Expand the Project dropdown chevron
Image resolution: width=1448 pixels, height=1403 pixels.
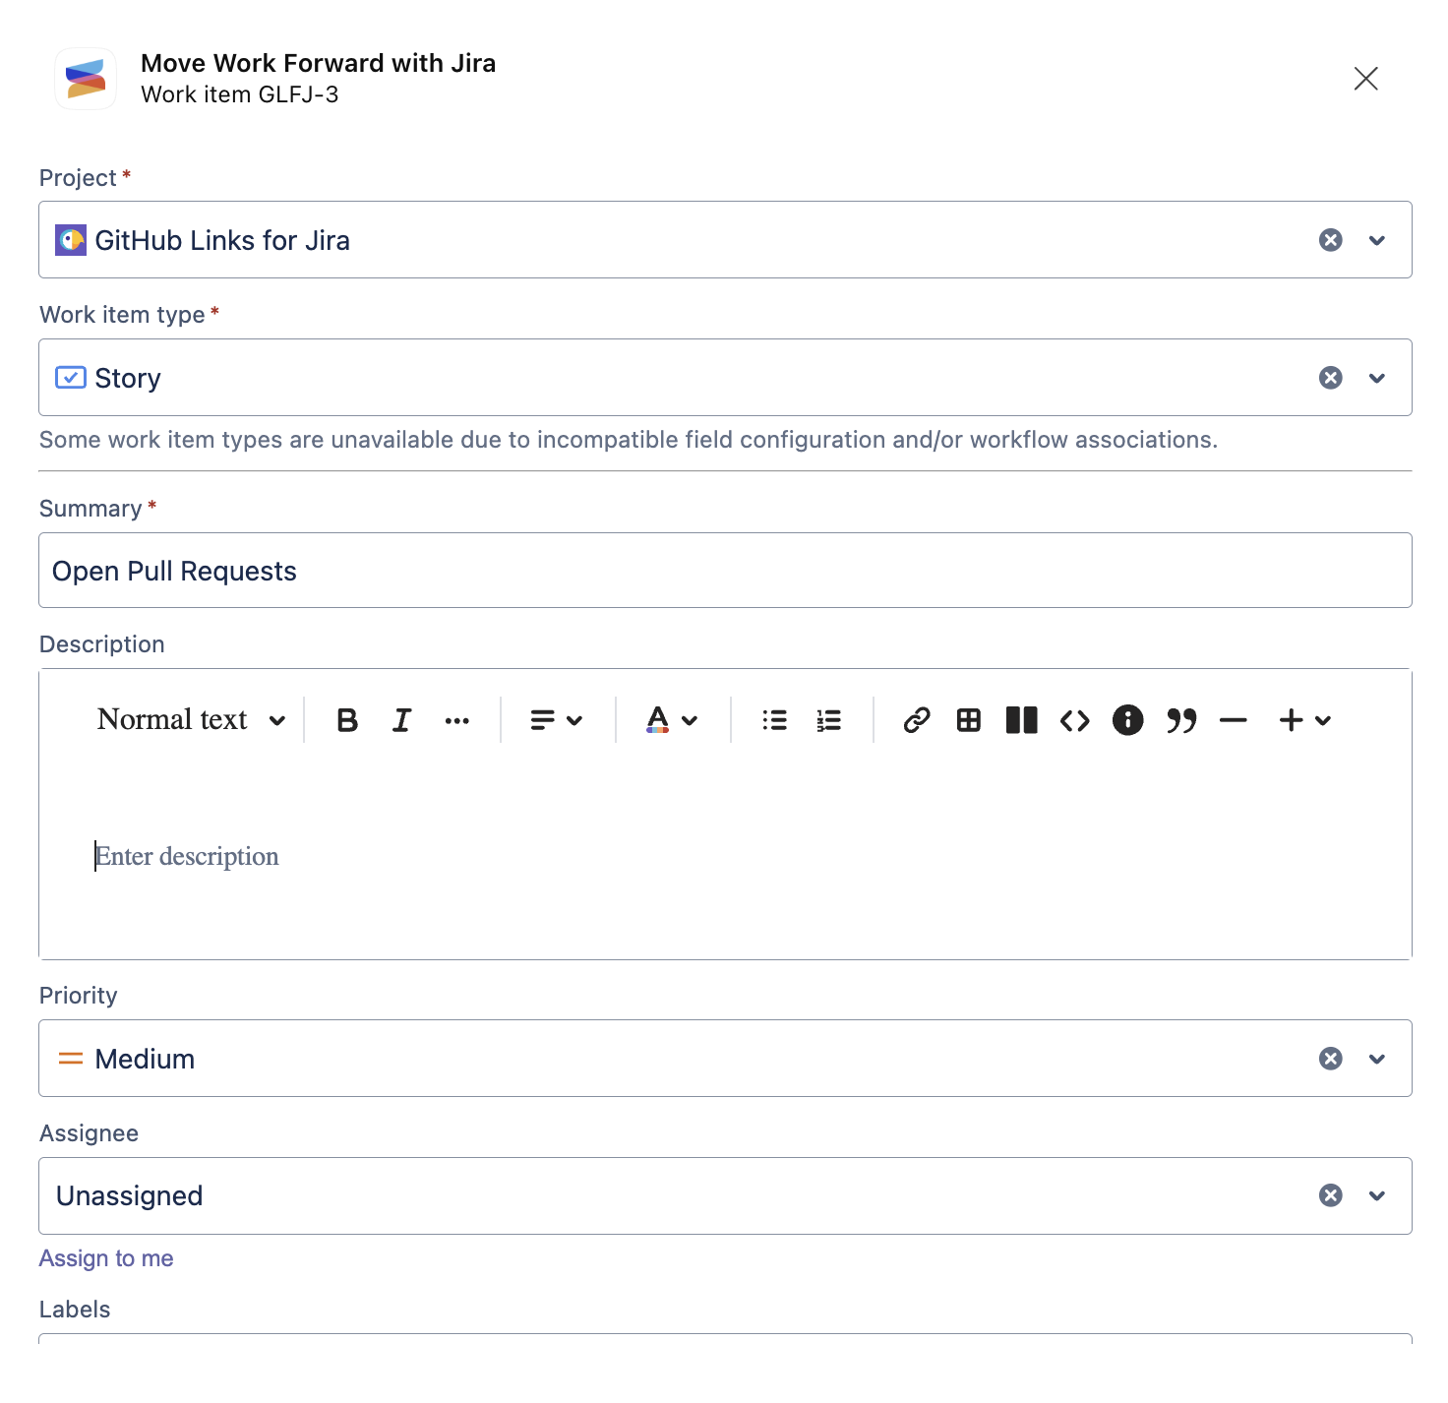click(1377, 240)
